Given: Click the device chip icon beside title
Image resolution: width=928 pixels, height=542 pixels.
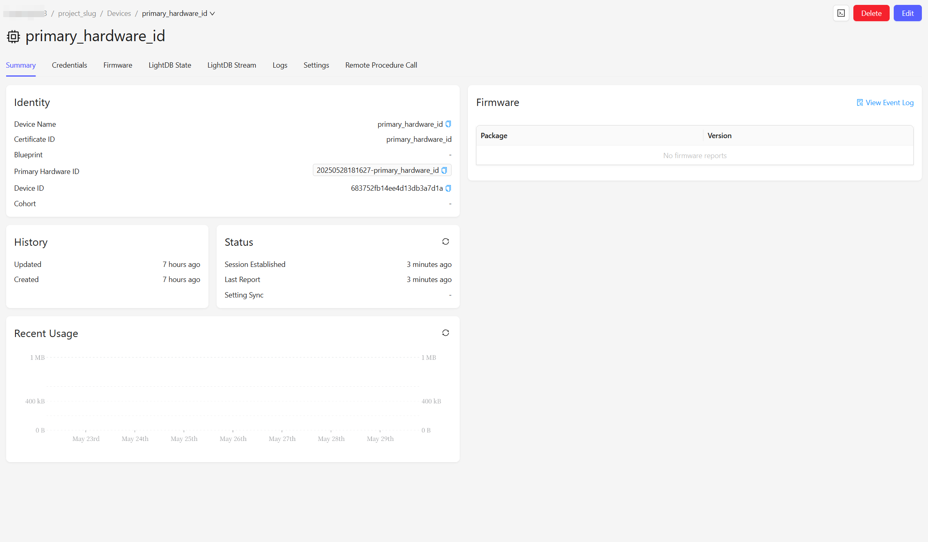Looking at the screenshot, I should pyautogui.click(x=13, y=37).
